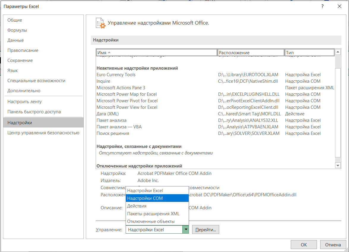Click the Отмена button

click(333, 245)
